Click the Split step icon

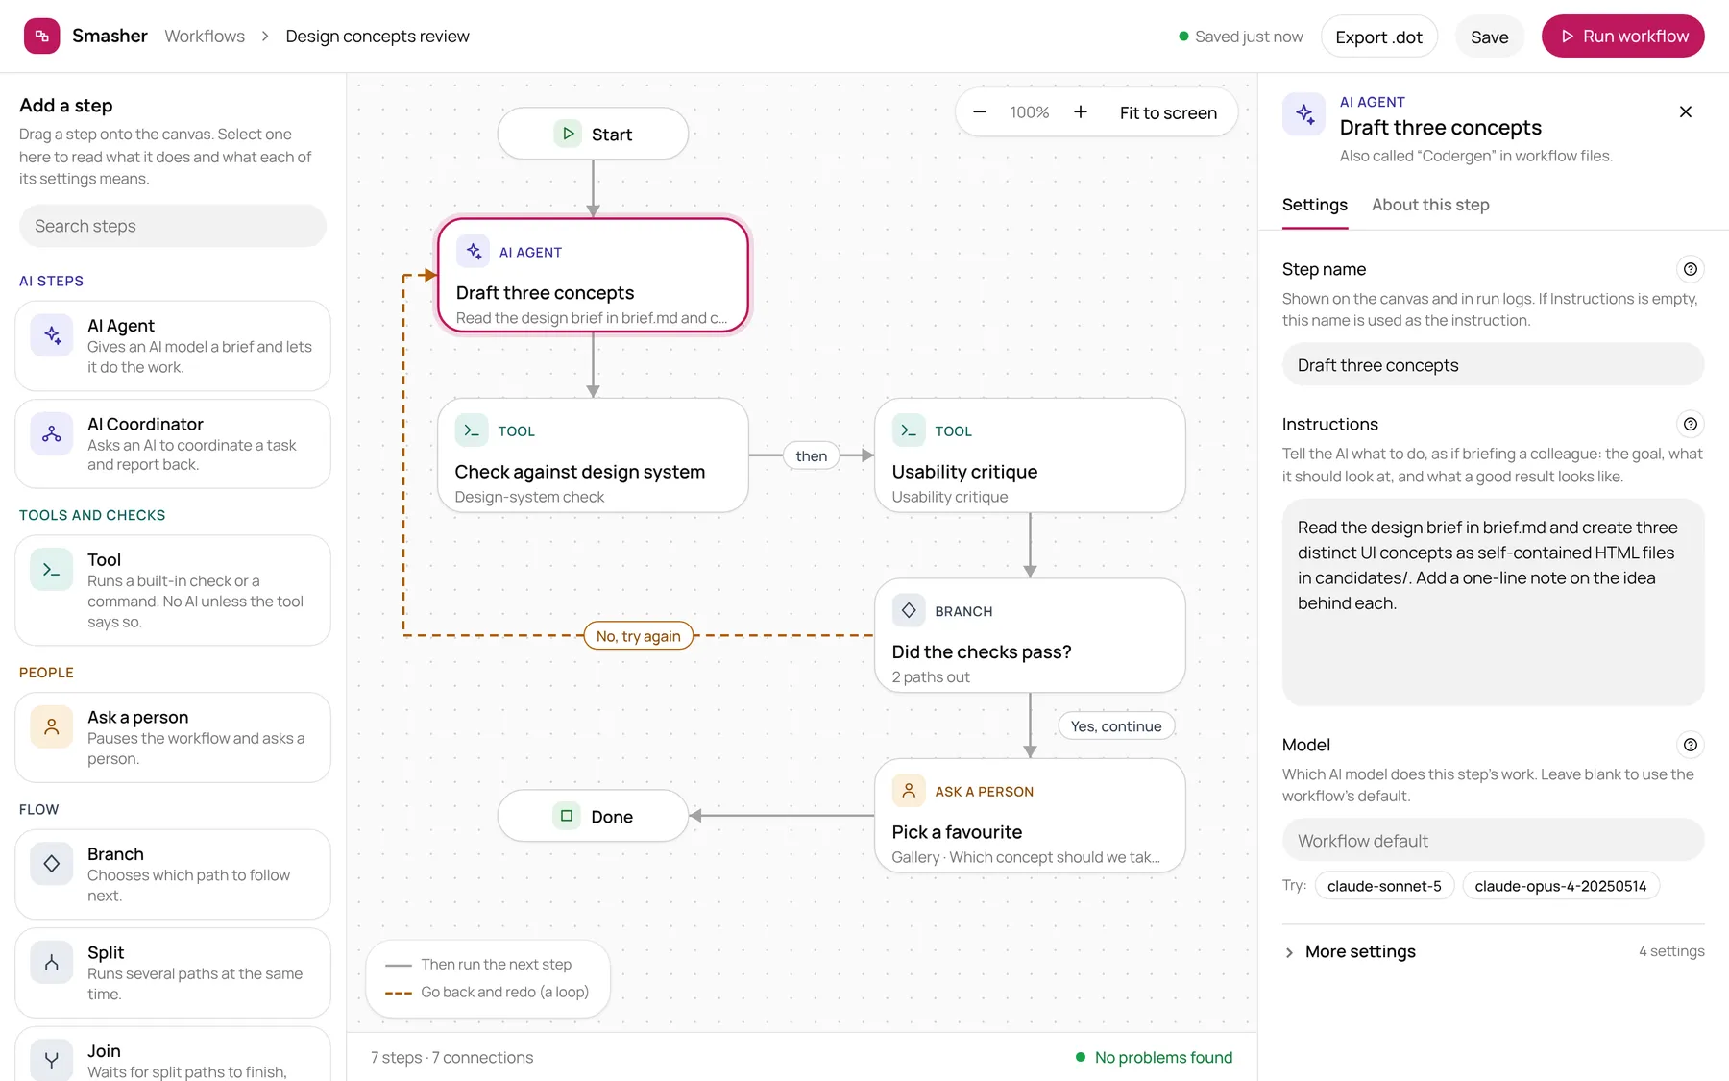click(x=52, y=962)
